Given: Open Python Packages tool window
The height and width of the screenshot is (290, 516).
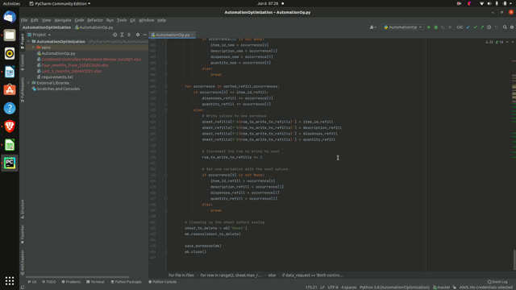Looking at the screenshot, I should [126, 282].
